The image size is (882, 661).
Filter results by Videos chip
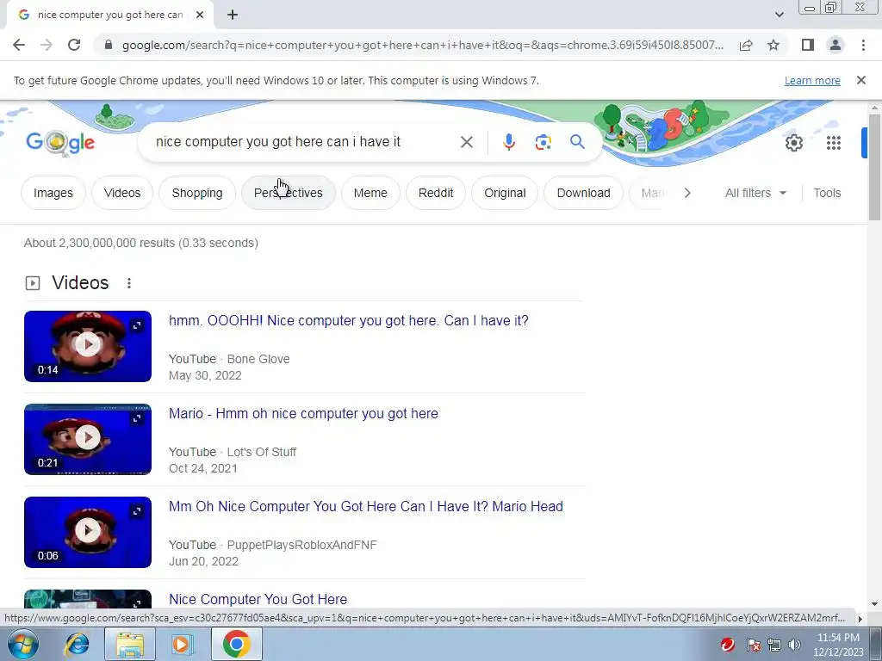tap(122, 193)
